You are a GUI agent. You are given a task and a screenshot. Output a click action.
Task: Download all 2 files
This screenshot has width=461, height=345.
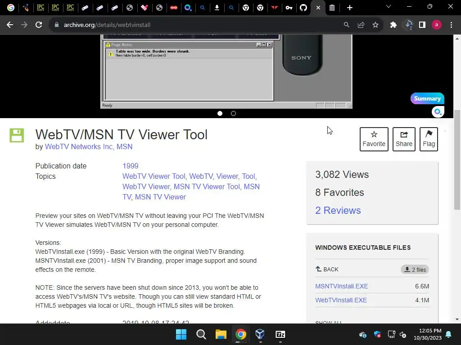(x=415, y=270)
